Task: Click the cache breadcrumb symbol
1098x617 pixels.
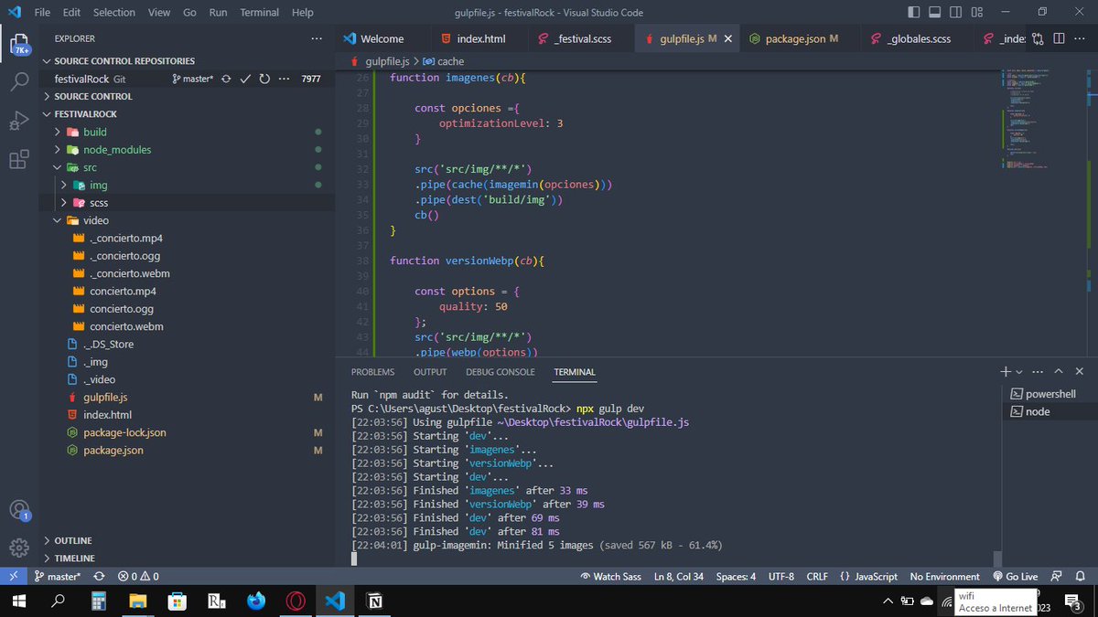Action: [x=444, y=61]
